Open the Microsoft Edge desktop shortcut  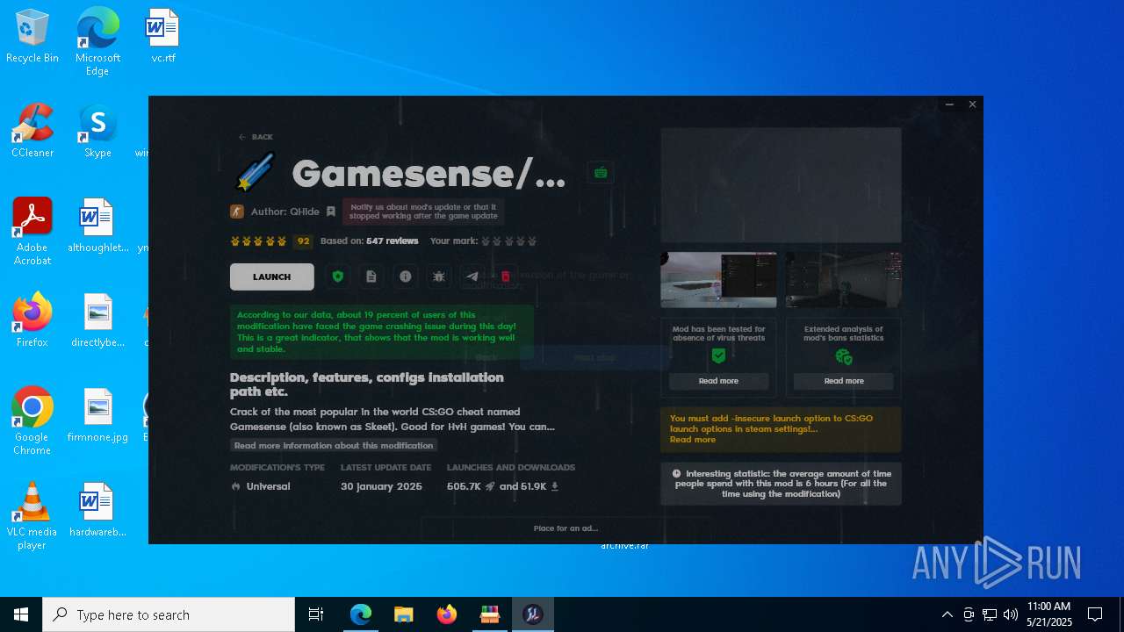point(97,41)
